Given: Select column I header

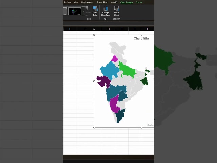Looking at the screenshot, I should 122,29.
